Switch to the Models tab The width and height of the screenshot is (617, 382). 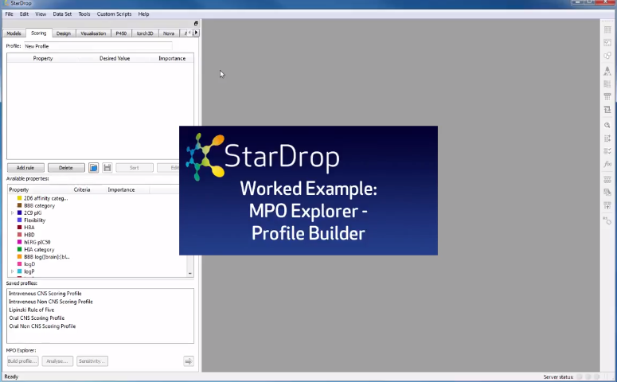tap(14, 33)
